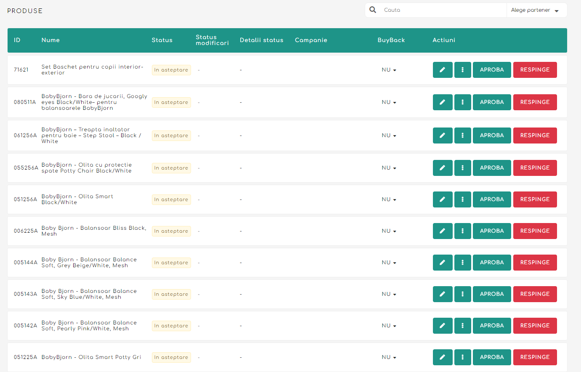The height and width of the screenshot is (372, 581).
Task: Edit product 051225A Olita Smart Potty Gri
Action: pos(442,357)
